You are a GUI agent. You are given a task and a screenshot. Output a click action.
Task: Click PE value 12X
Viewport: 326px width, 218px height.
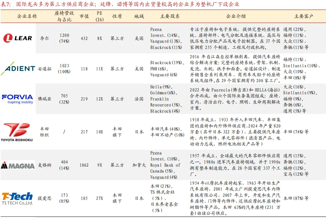click(x=100, y=99)
